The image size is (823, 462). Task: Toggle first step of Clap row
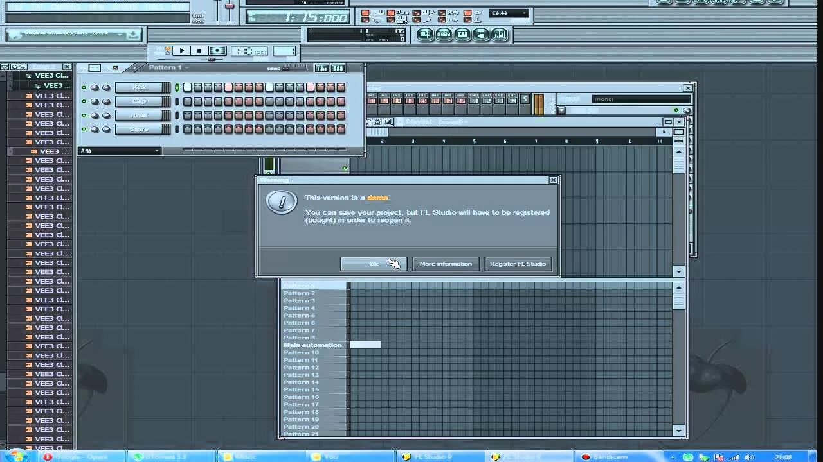click(187, 102)
